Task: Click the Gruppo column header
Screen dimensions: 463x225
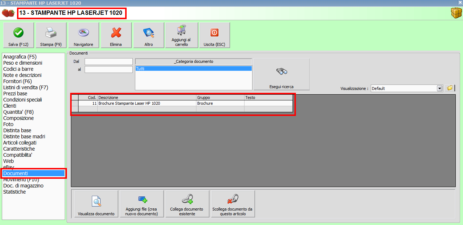Action: click(x=220, y=98)
